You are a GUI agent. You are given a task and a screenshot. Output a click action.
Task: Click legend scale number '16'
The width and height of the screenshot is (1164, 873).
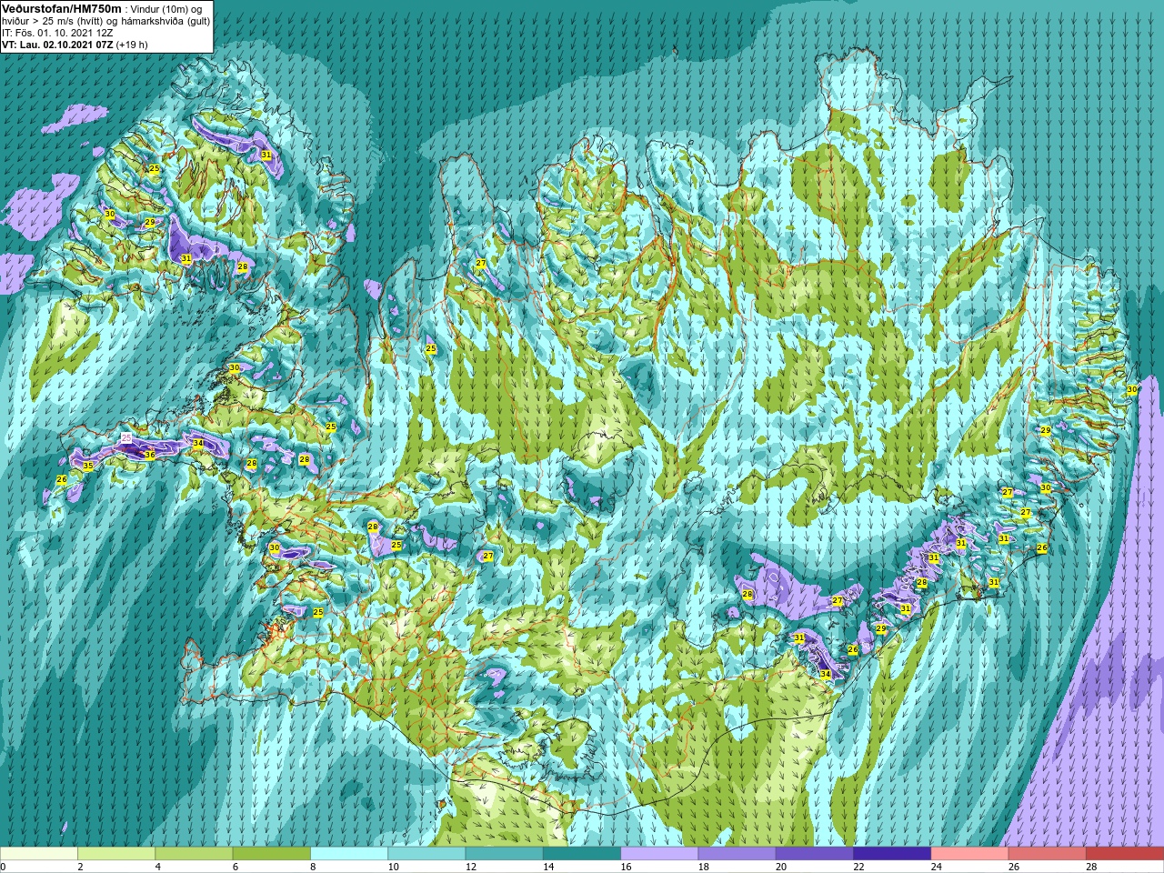[x=626, y=867]
